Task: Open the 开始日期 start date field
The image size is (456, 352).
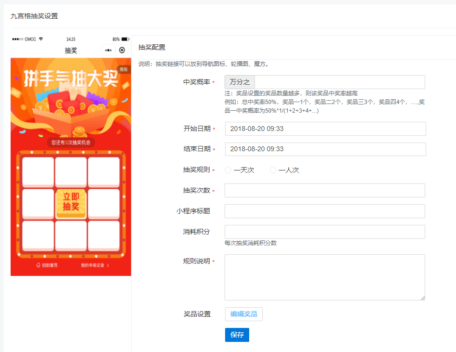Action: [324, 129]
